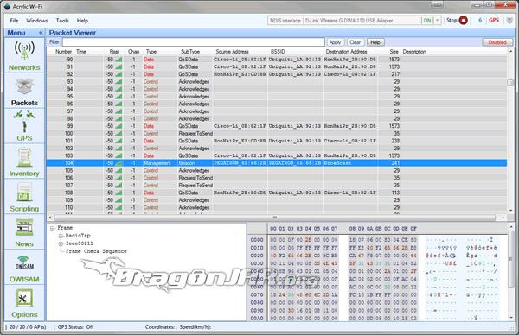Sort by the Chan column header

pos(133,52)
